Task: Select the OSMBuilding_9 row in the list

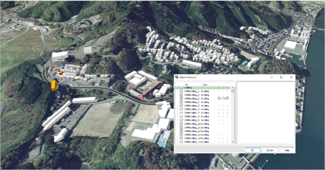Action: [203, 120]
